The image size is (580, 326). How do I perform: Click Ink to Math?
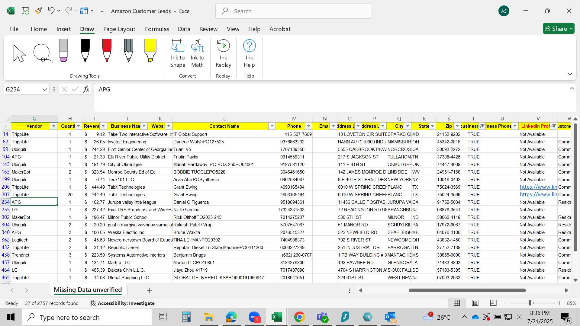197,53
